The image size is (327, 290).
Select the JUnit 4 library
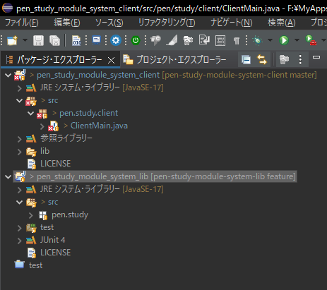pos(52,240)
